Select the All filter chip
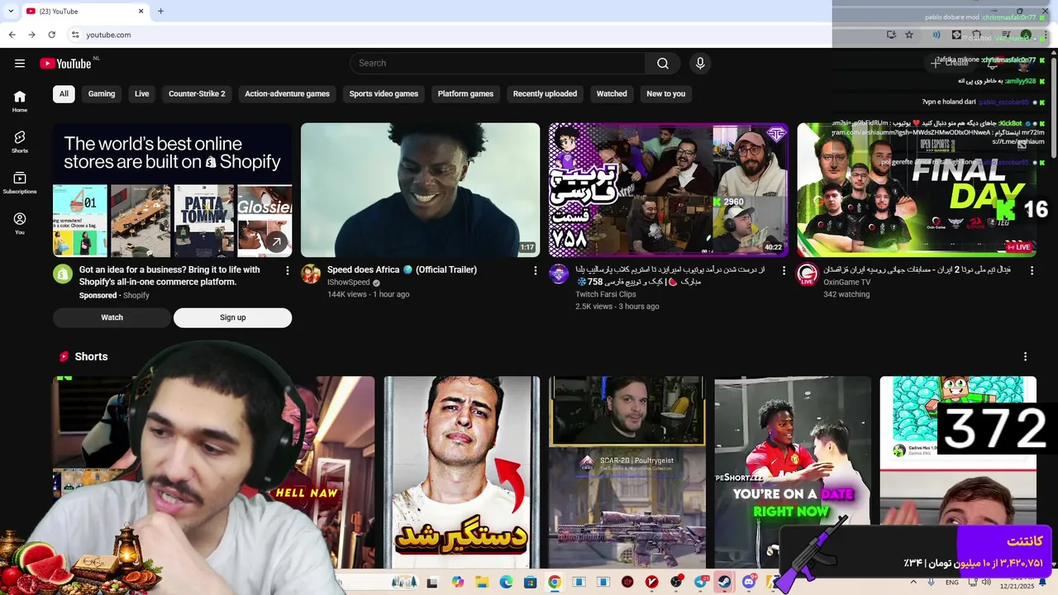This screenshot has width=1058, height=595. click(64, 94)
